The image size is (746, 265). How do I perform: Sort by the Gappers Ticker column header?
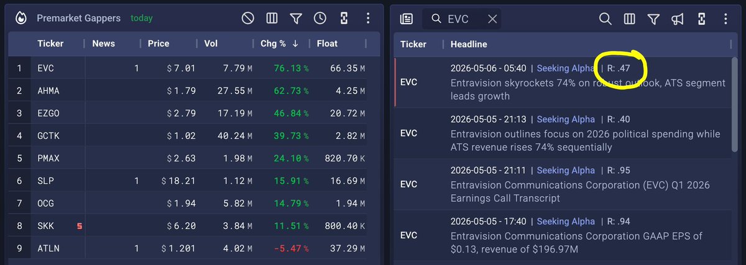tap(52, 43)
